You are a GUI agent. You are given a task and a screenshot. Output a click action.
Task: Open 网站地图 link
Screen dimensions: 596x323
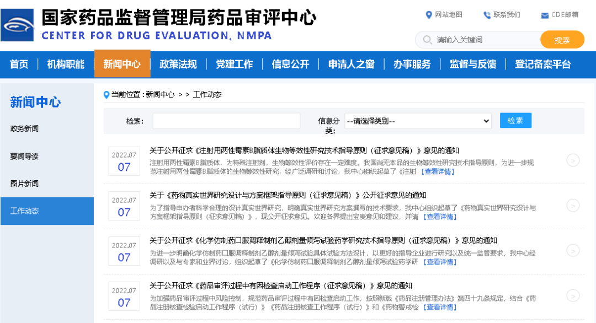[x=449, y=15]
